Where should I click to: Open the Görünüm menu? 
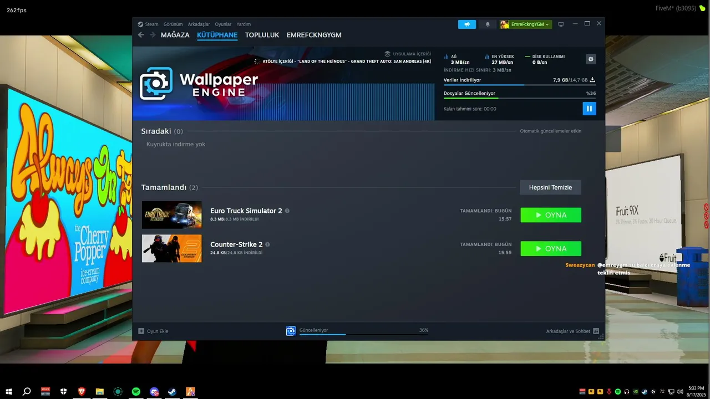173,24
